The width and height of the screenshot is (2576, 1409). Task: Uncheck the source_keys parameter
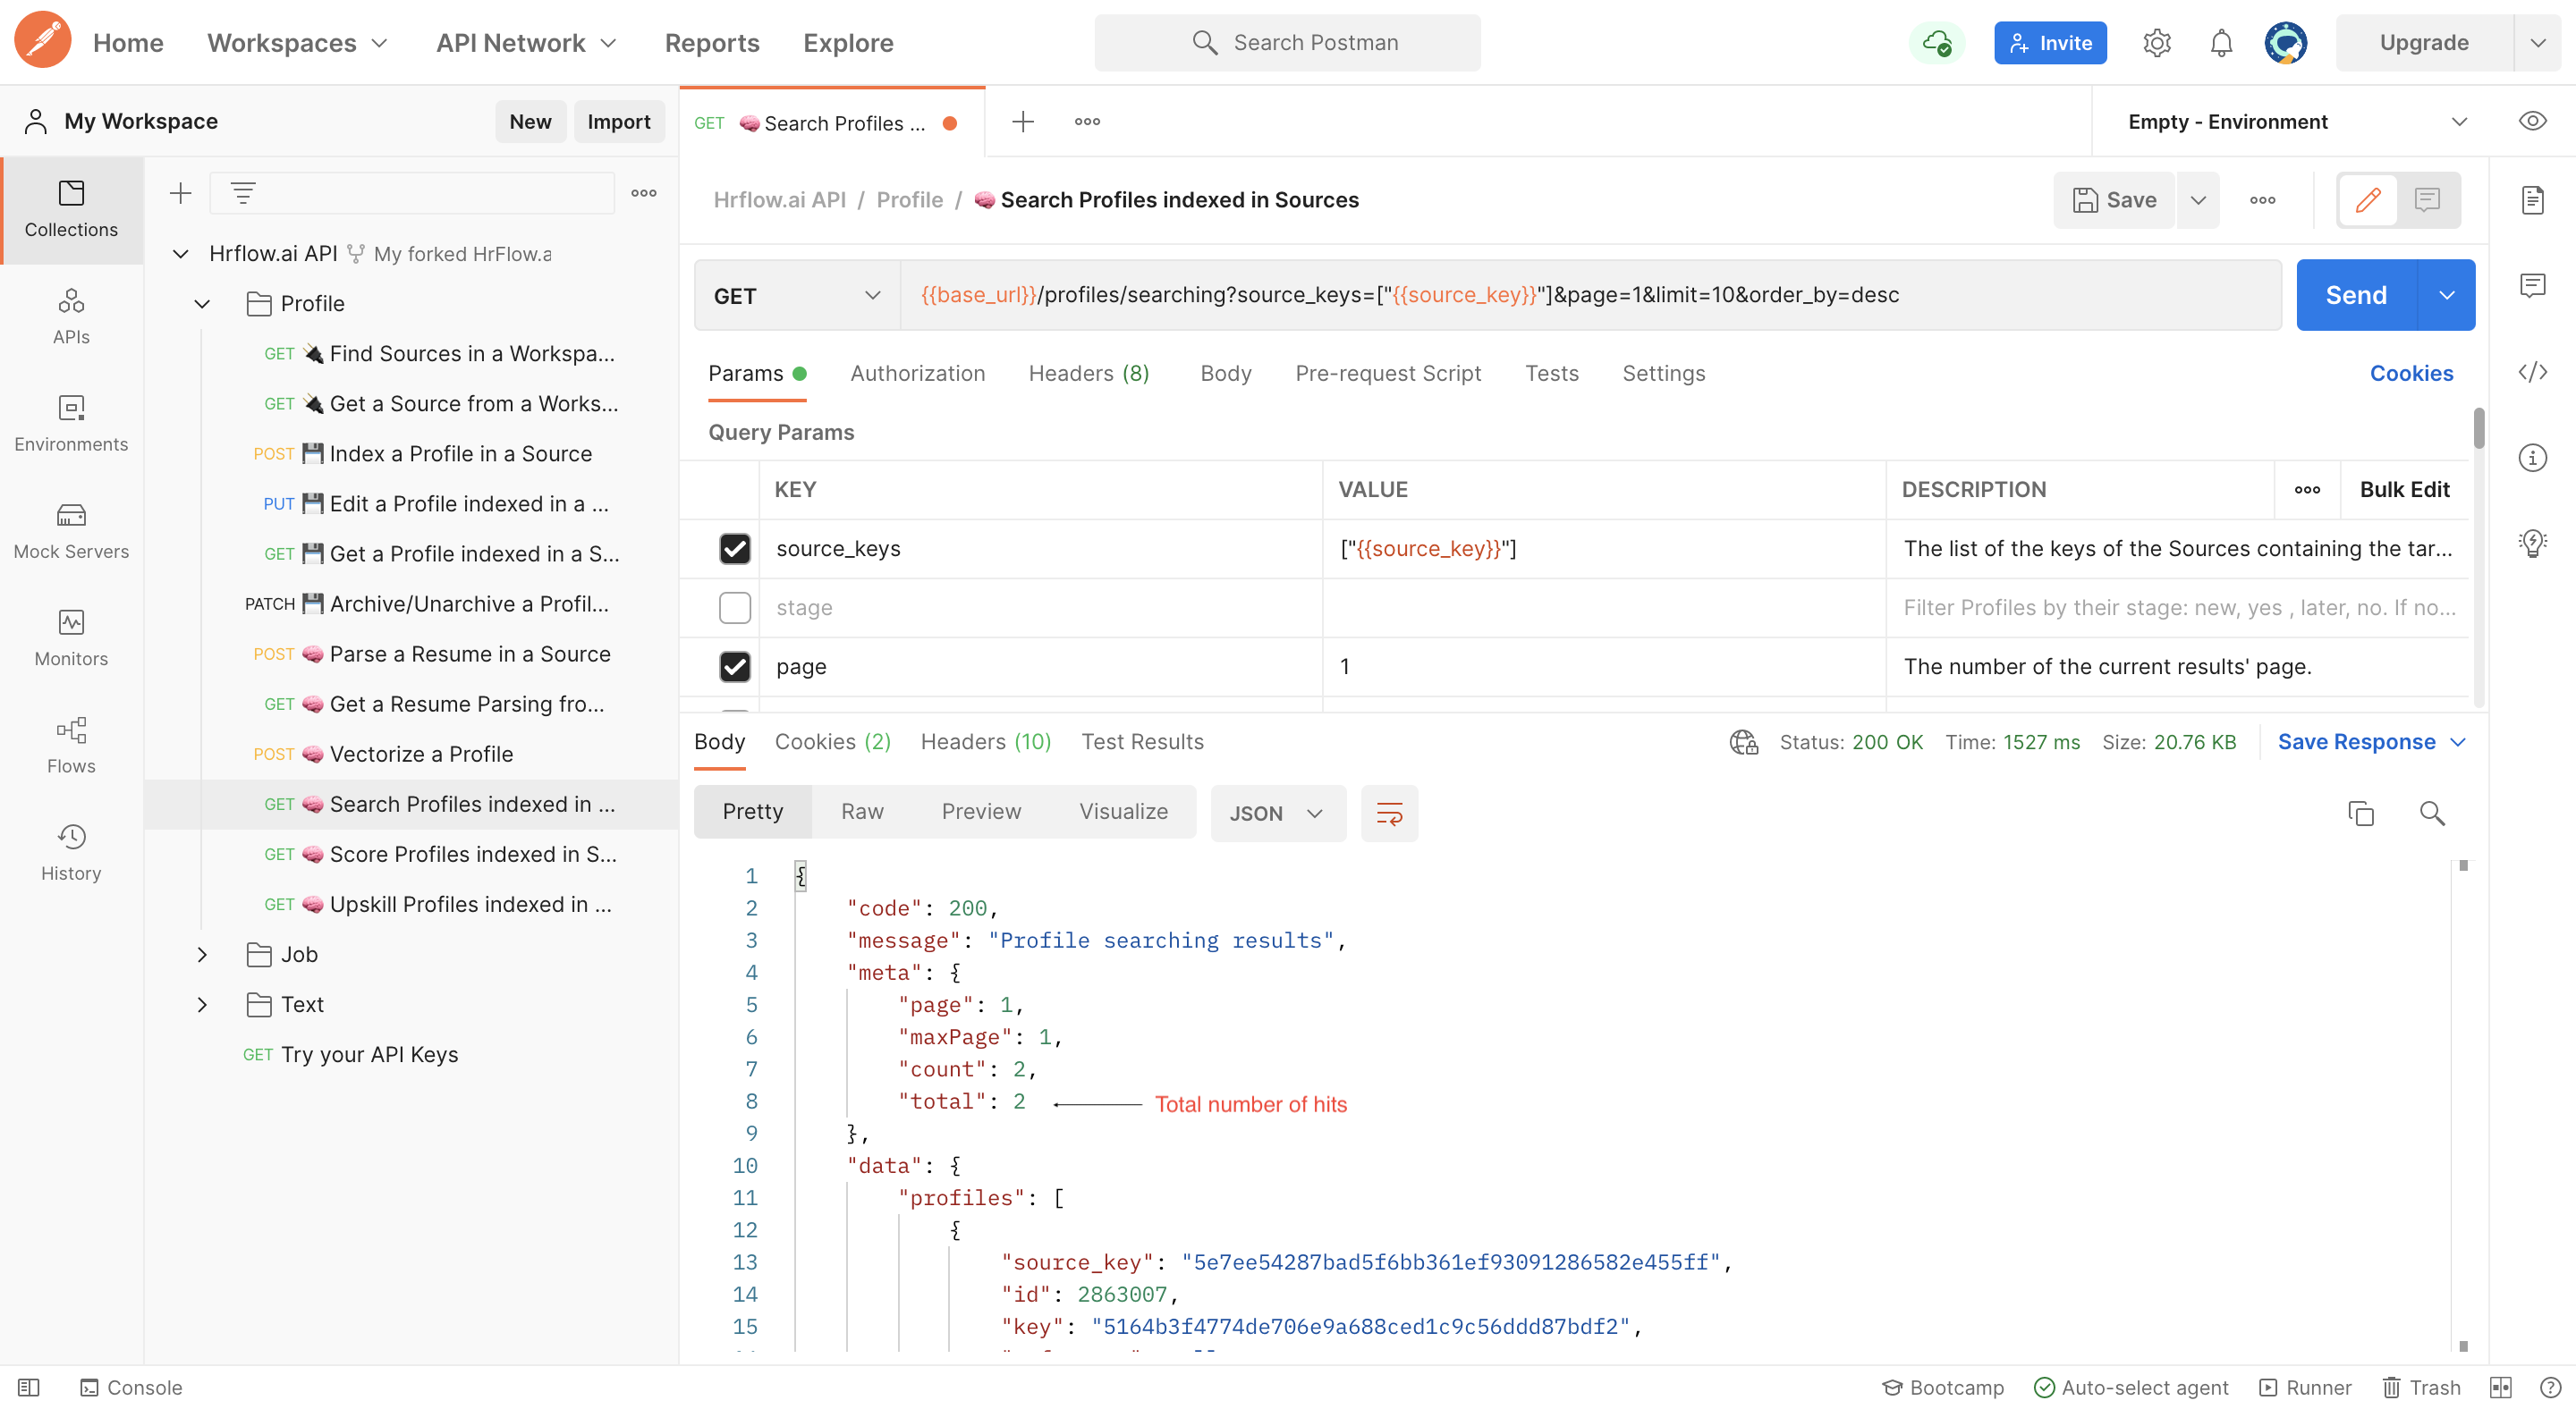pyautogui.click(x=735, y=549)
